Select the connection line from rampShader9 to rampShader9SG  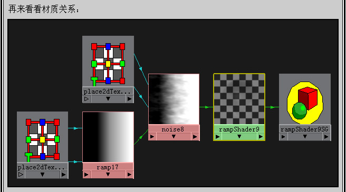pos(272,107)
